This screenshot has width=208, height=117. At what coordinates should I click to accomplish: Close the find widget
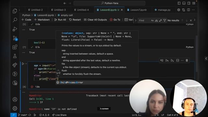(x=191, y=20)
